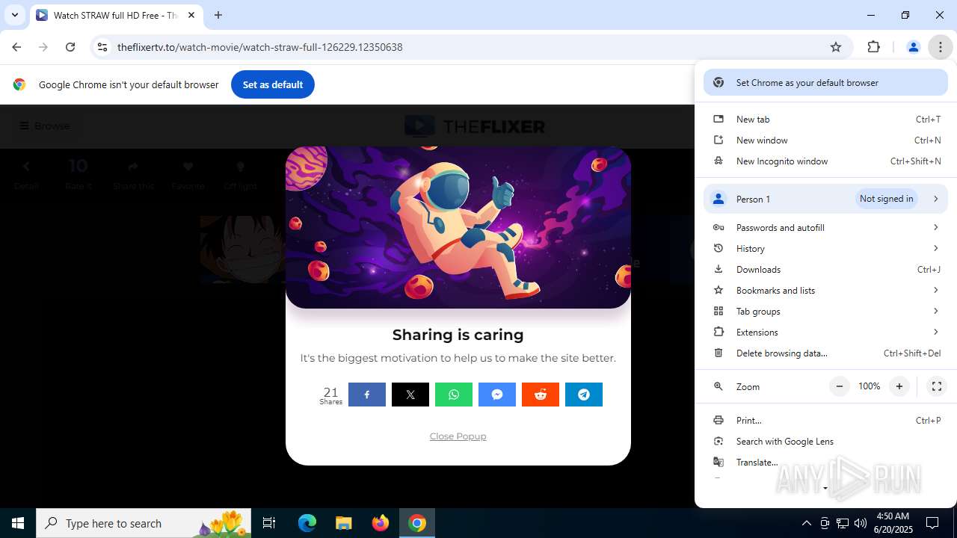This screenshot has width=957, height=538.
Task: Click taskbar search box
Action: [x=144, y=523]
